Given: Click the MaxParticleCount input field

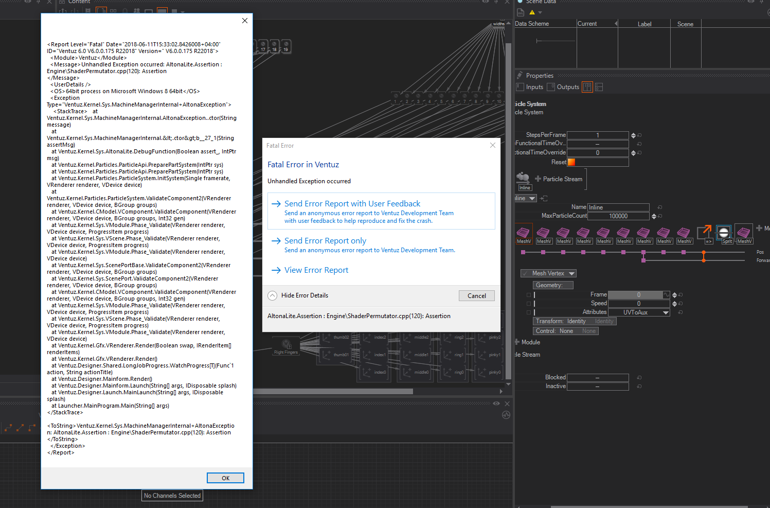Looking at the screenshot, I should (618, 216).
